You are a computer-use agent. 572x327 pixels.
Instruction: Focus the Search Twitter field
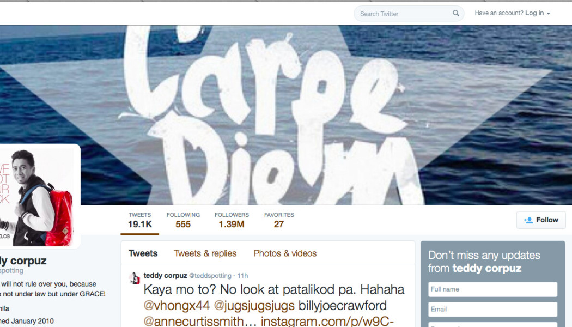[409, 14]
